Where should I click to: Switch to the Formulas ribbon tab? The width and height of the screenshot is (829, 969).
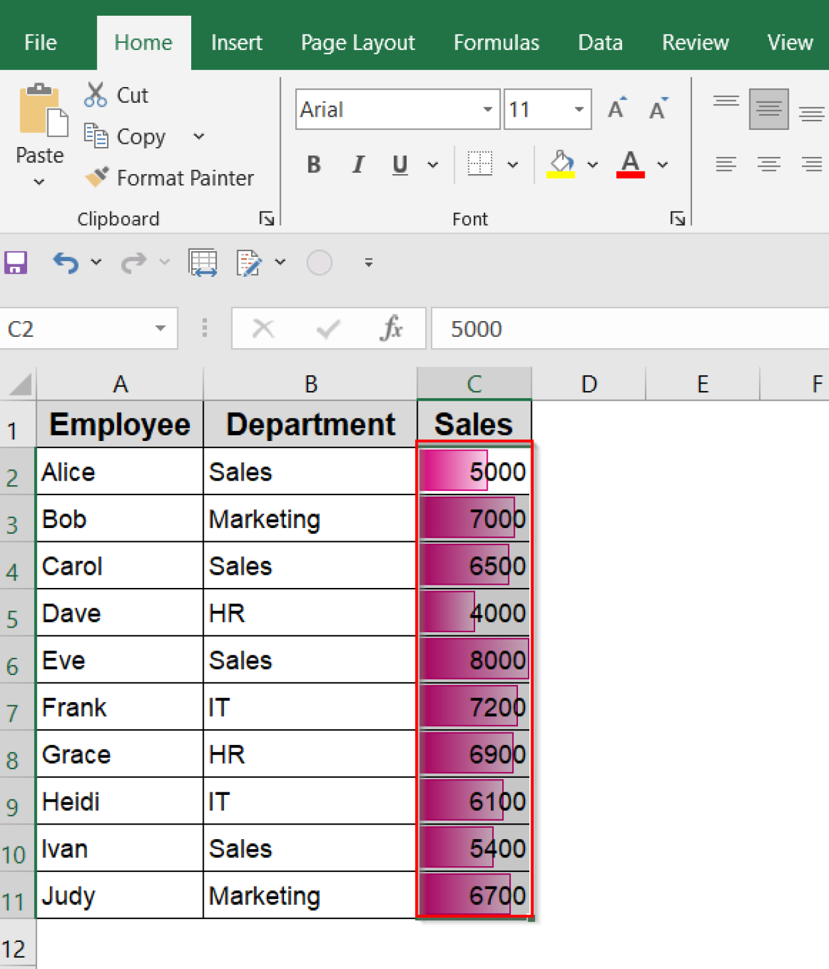tap(496, 42)
